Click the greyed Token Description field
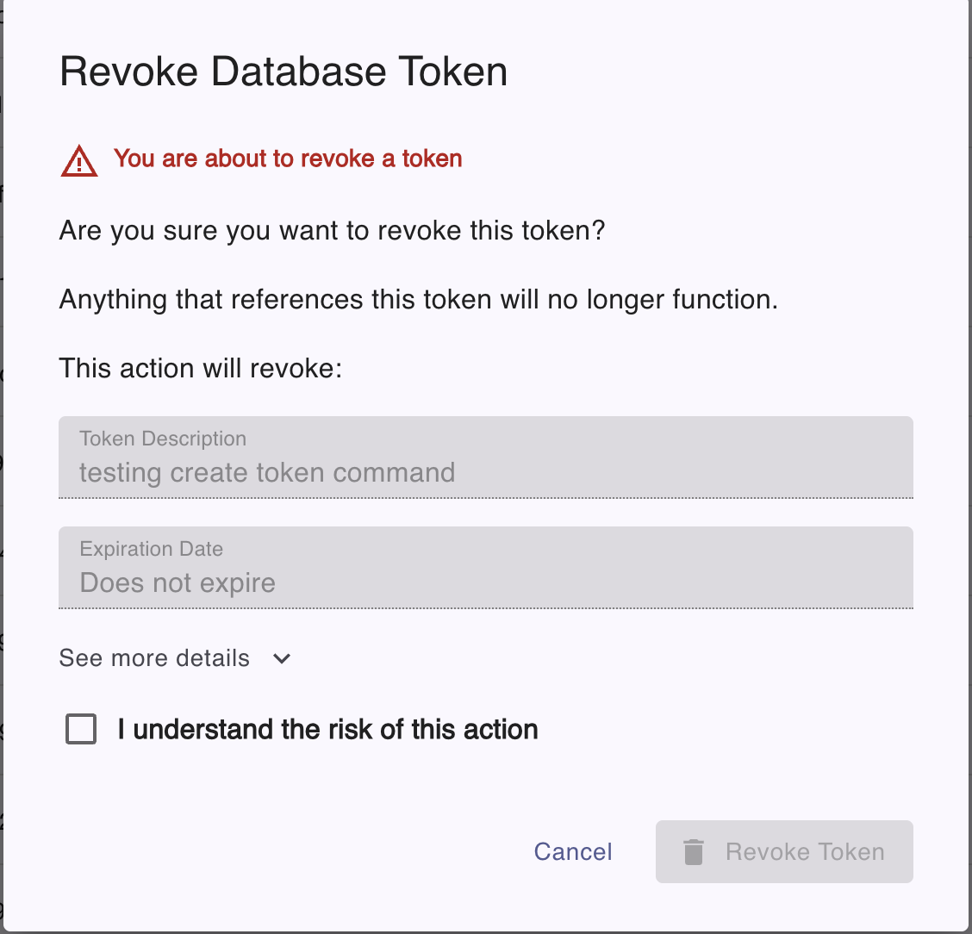Screen dimensions: 972x934 [485, 458]
